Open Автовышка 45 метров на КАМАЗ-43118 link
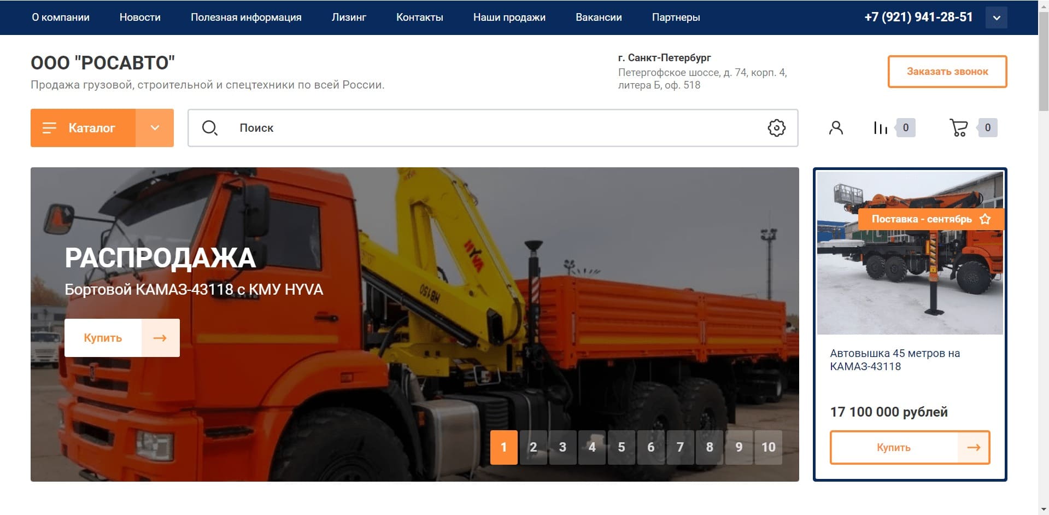Screen dimensions: 1049x515 click(x=895, y=360)
